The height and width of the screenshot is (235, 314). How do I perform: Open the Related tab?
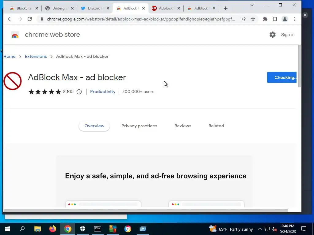[x=216, y=126]
